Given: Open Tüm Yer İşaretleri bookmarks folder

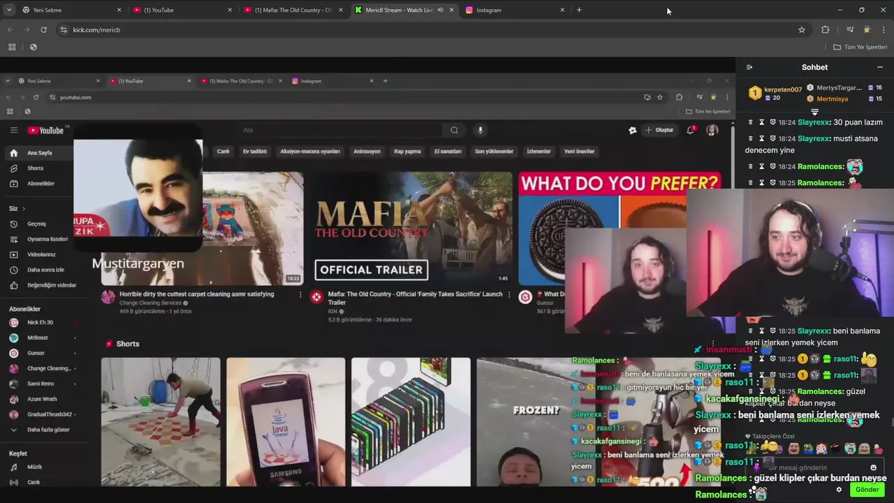Looking at the screenshot, I should [x=860, y=47].
